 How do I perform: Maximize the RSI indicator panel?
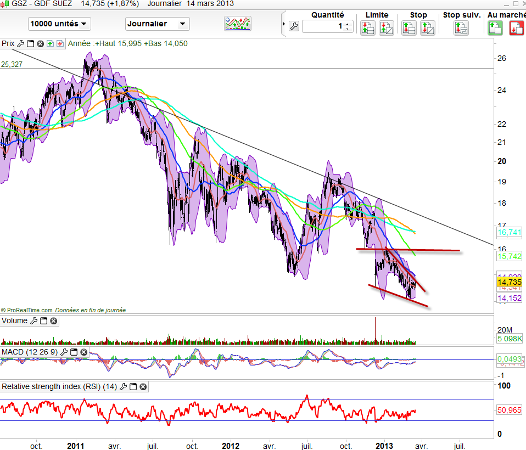click(x=133, y=387)
